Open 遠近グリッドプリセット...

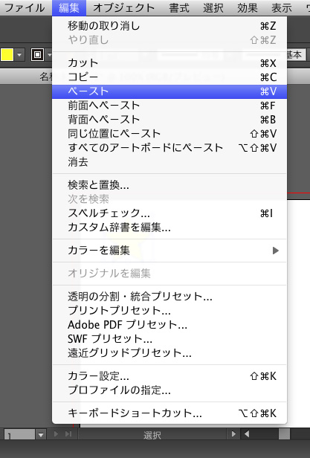pyautogui.click(x=169, y=353)
